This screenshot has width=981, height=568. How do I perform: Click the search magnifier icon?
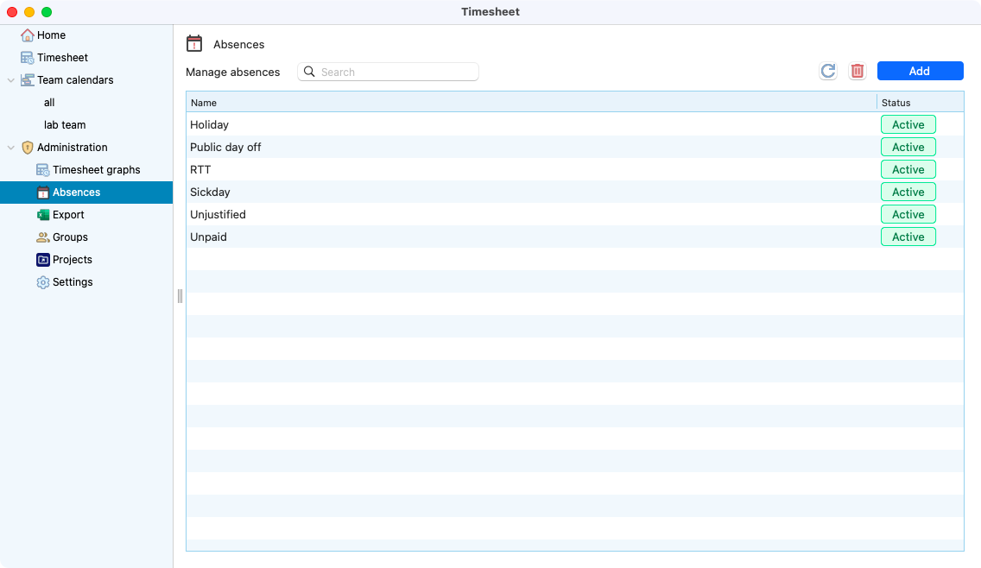(x=309, y=72)
